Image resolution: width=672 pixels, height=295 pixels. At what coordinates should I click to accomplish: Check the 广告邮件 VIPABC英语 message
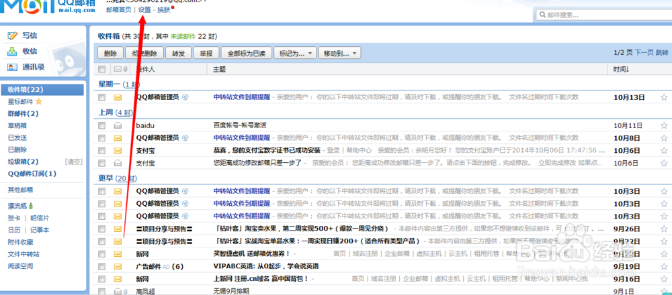point(101,266)
